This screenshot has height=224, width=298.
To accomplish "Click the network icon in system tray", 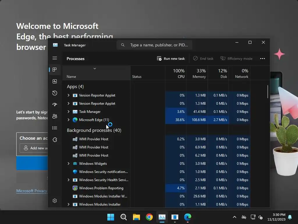I will [x=253, y=217].
